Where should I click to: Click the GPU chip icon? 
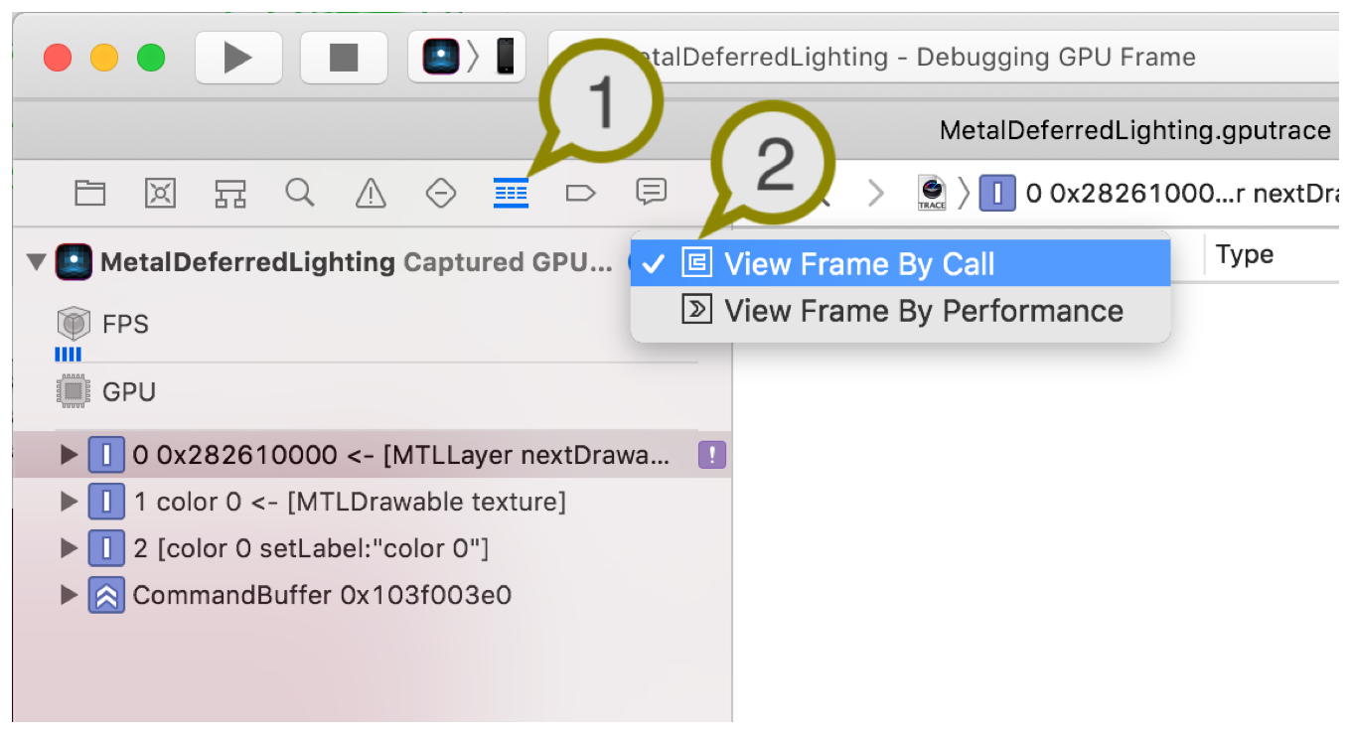(74, 391)
